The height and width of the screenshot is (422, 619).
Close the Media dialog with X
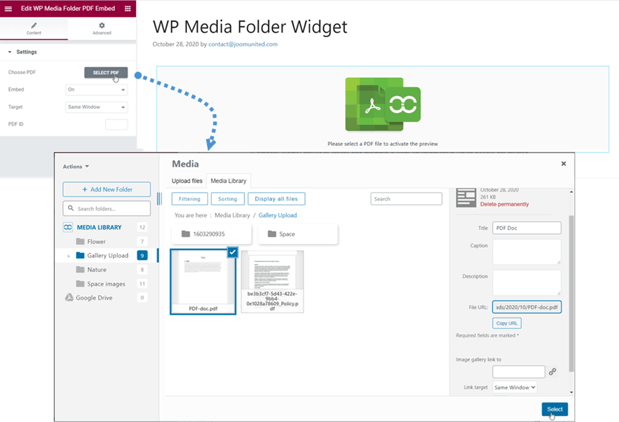point(563,163)
